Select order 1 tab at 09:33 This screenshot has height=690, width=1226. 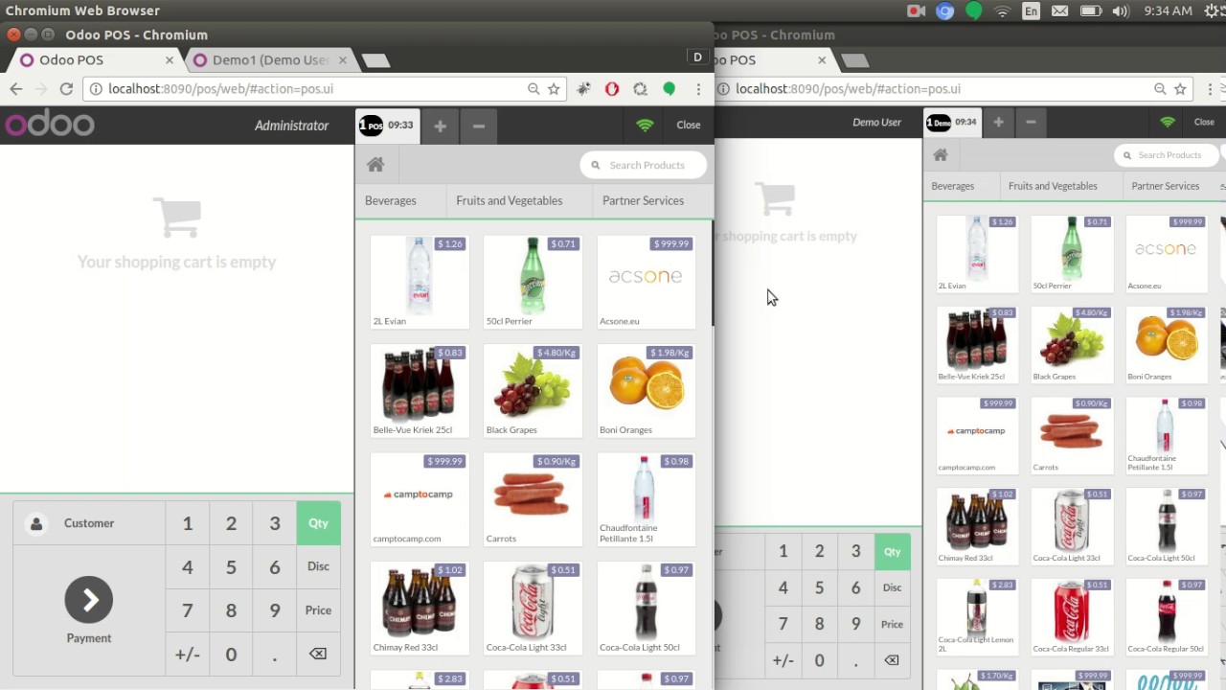[x=387, y=126]
